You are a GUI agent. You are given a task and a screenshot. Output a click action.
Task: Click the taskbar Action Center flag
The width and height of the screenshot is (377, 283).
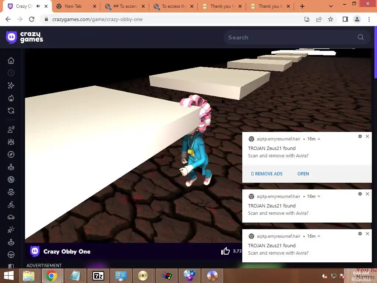(342, 276)
